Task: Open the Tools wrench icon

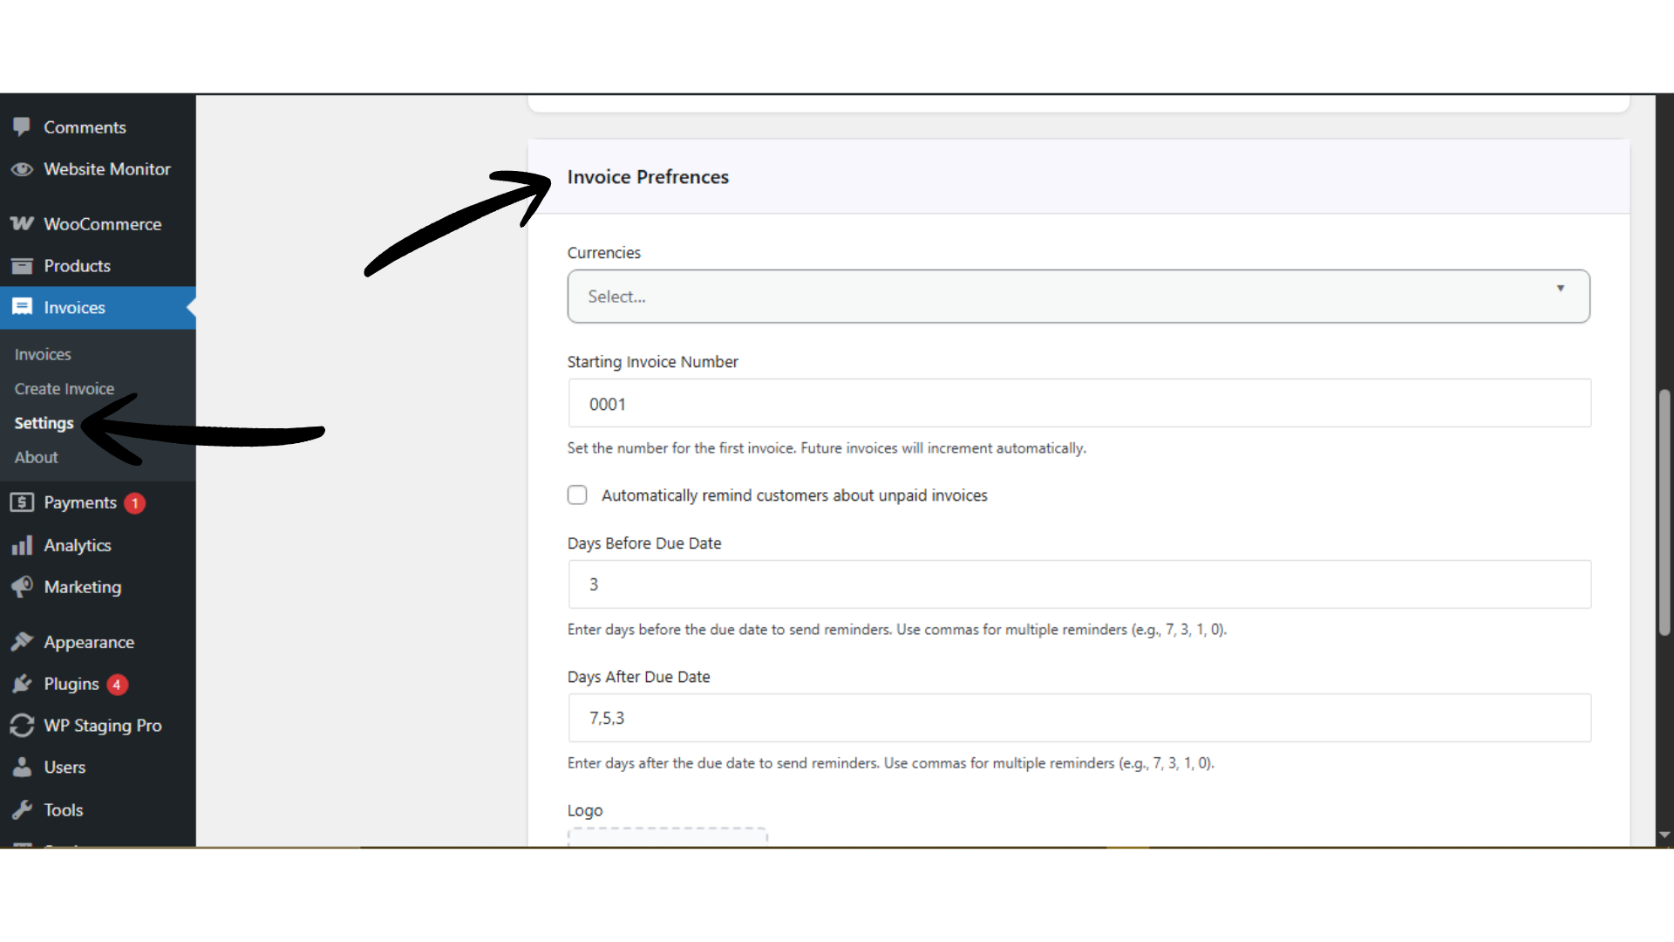Action: tap(22, 809)
